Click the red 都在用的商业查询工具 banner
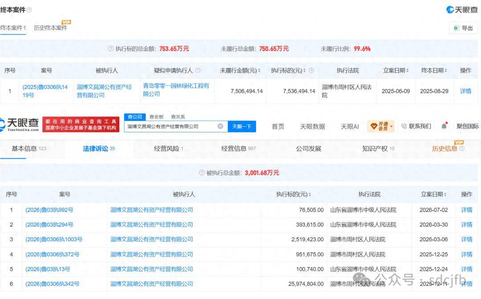The image size is (481, 299). 81,124
